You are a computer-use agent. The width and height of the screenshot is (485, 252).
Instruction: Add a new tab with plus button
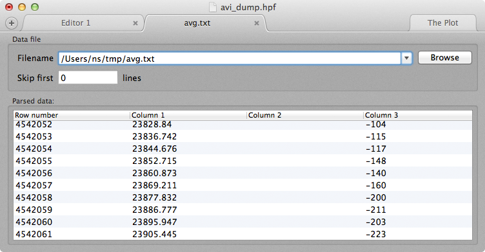tap(12, 23)
